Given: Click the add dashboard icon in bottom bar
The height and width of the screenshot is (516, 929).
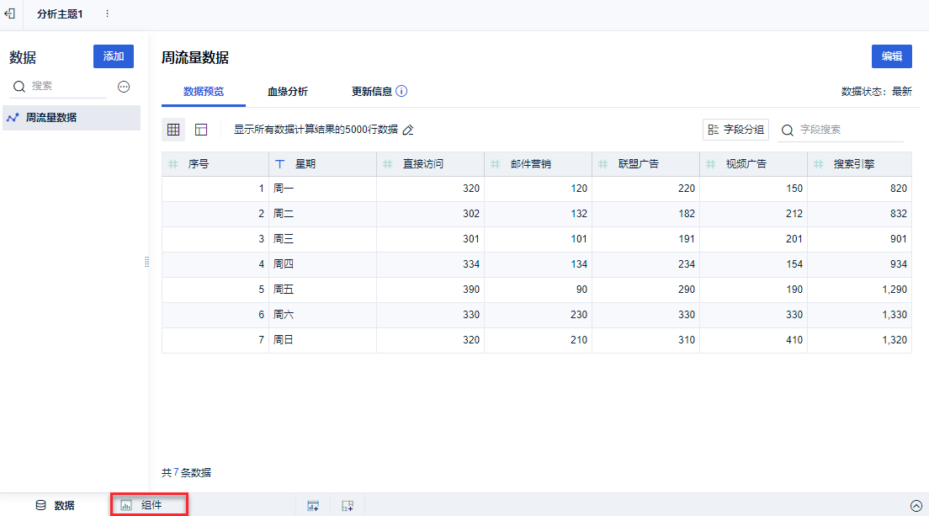Looking at the screenshot, I should point(347,506).
